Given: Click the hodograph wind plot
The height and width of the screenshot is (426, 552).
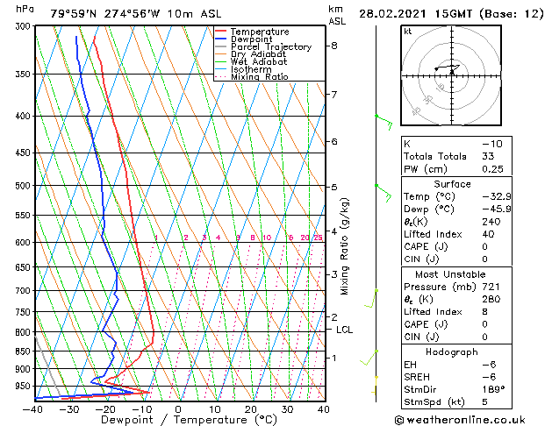Looking at the screenshot, I should point(451,75).
